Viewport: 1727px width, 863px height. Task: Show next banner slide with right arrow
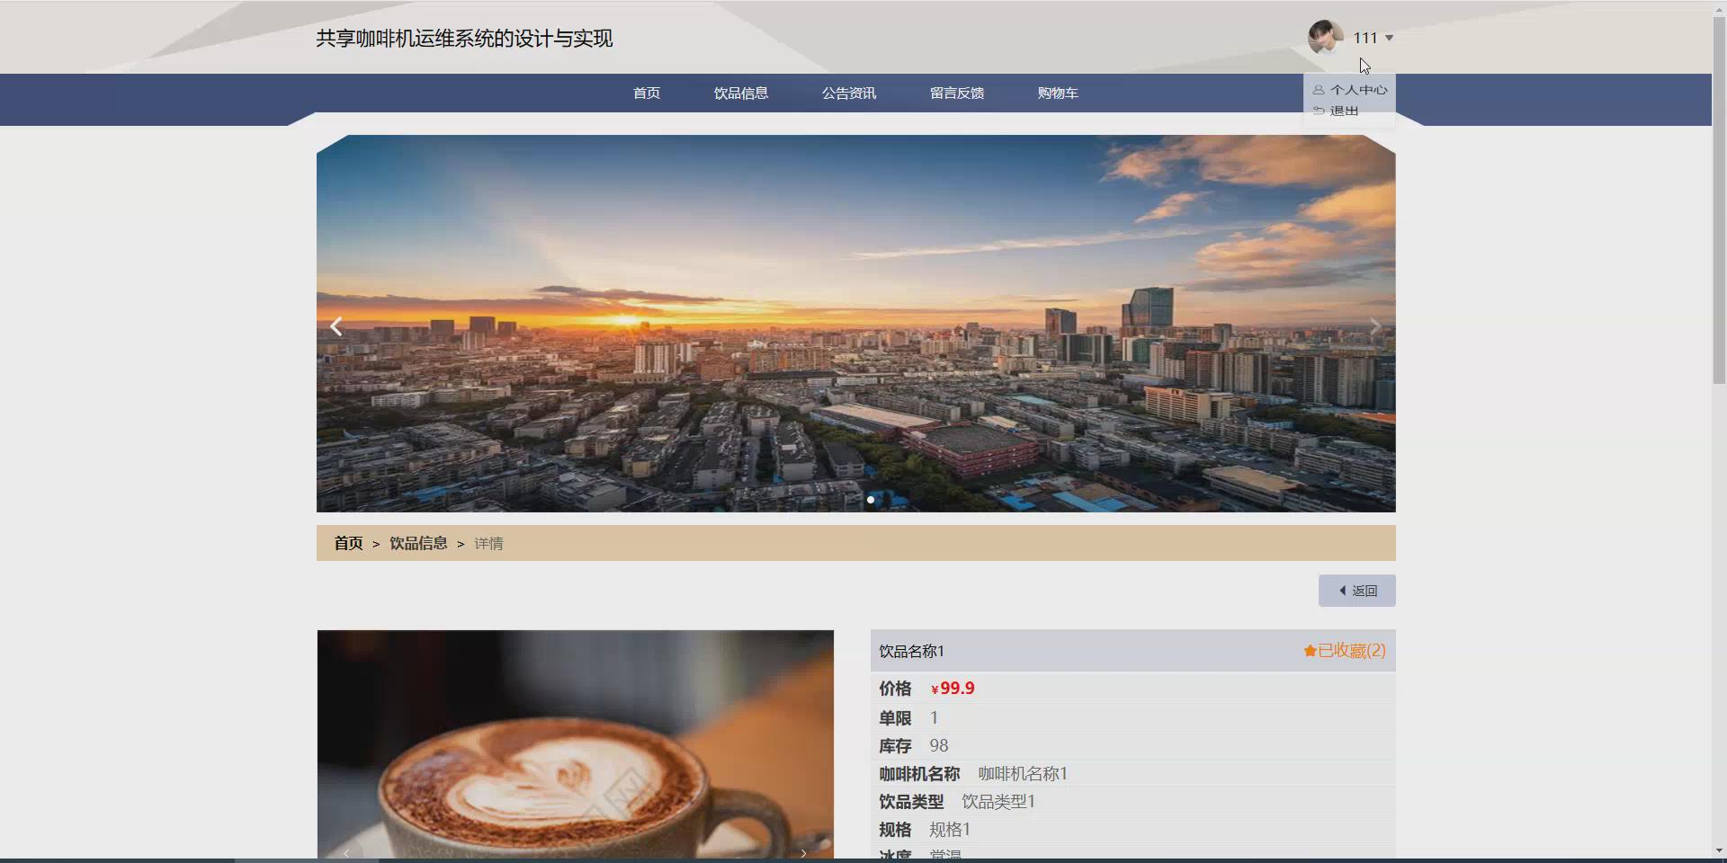tap(1374, 326)
